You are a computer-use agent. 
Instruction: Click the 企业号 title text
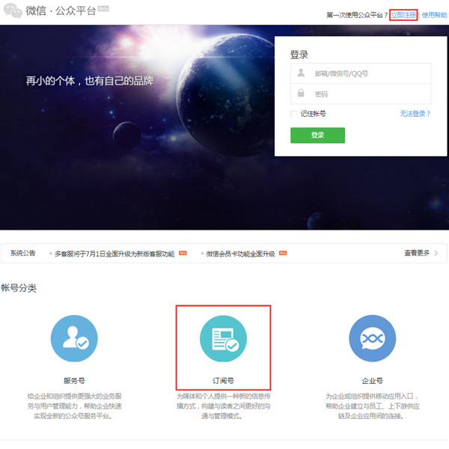pyautogui.click(x=372, y=381)
